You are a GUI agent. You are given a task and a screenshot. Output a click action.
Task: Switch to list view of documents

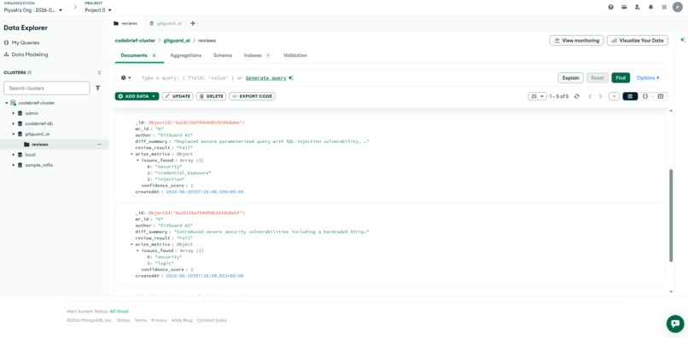click(630, 96)
